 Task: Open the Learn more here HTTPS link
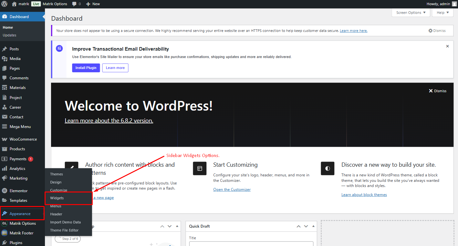[354, 31]
